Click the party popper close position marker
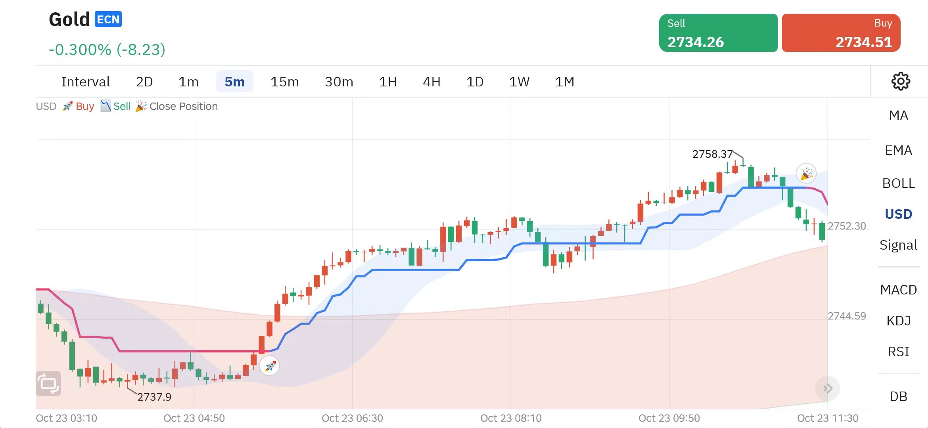928x428 pixels. [x=806, y=174]
